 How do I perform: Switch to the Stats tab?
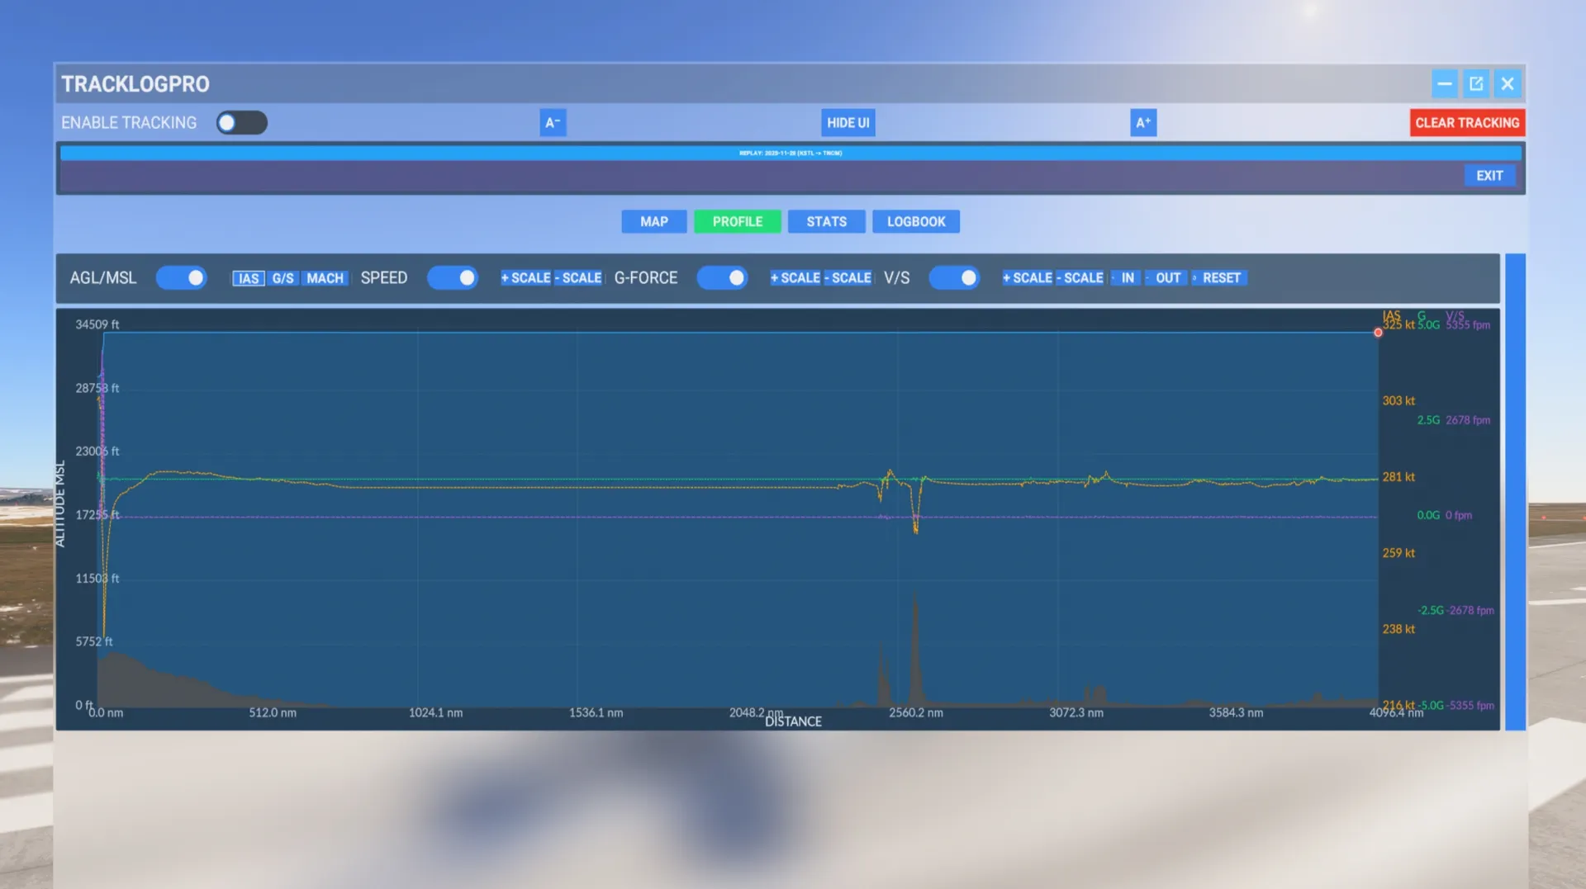(x=826, y=221)
